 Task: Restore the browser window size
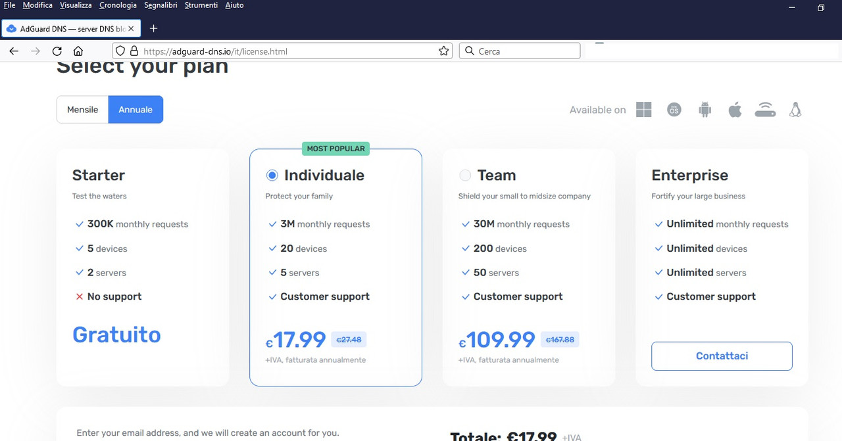tap(821, 8)
